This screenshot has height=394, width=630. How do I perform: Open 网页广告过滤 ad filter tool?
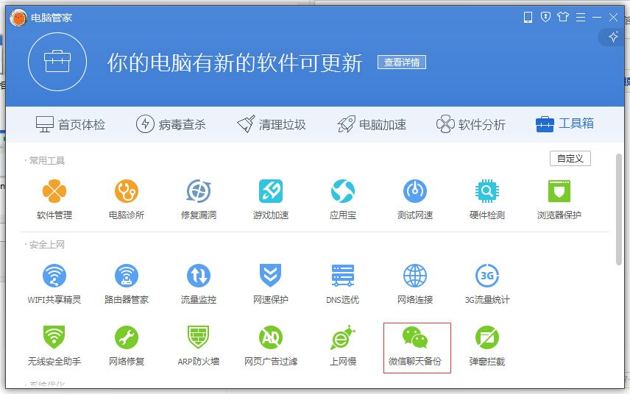(x=270, y=345)
